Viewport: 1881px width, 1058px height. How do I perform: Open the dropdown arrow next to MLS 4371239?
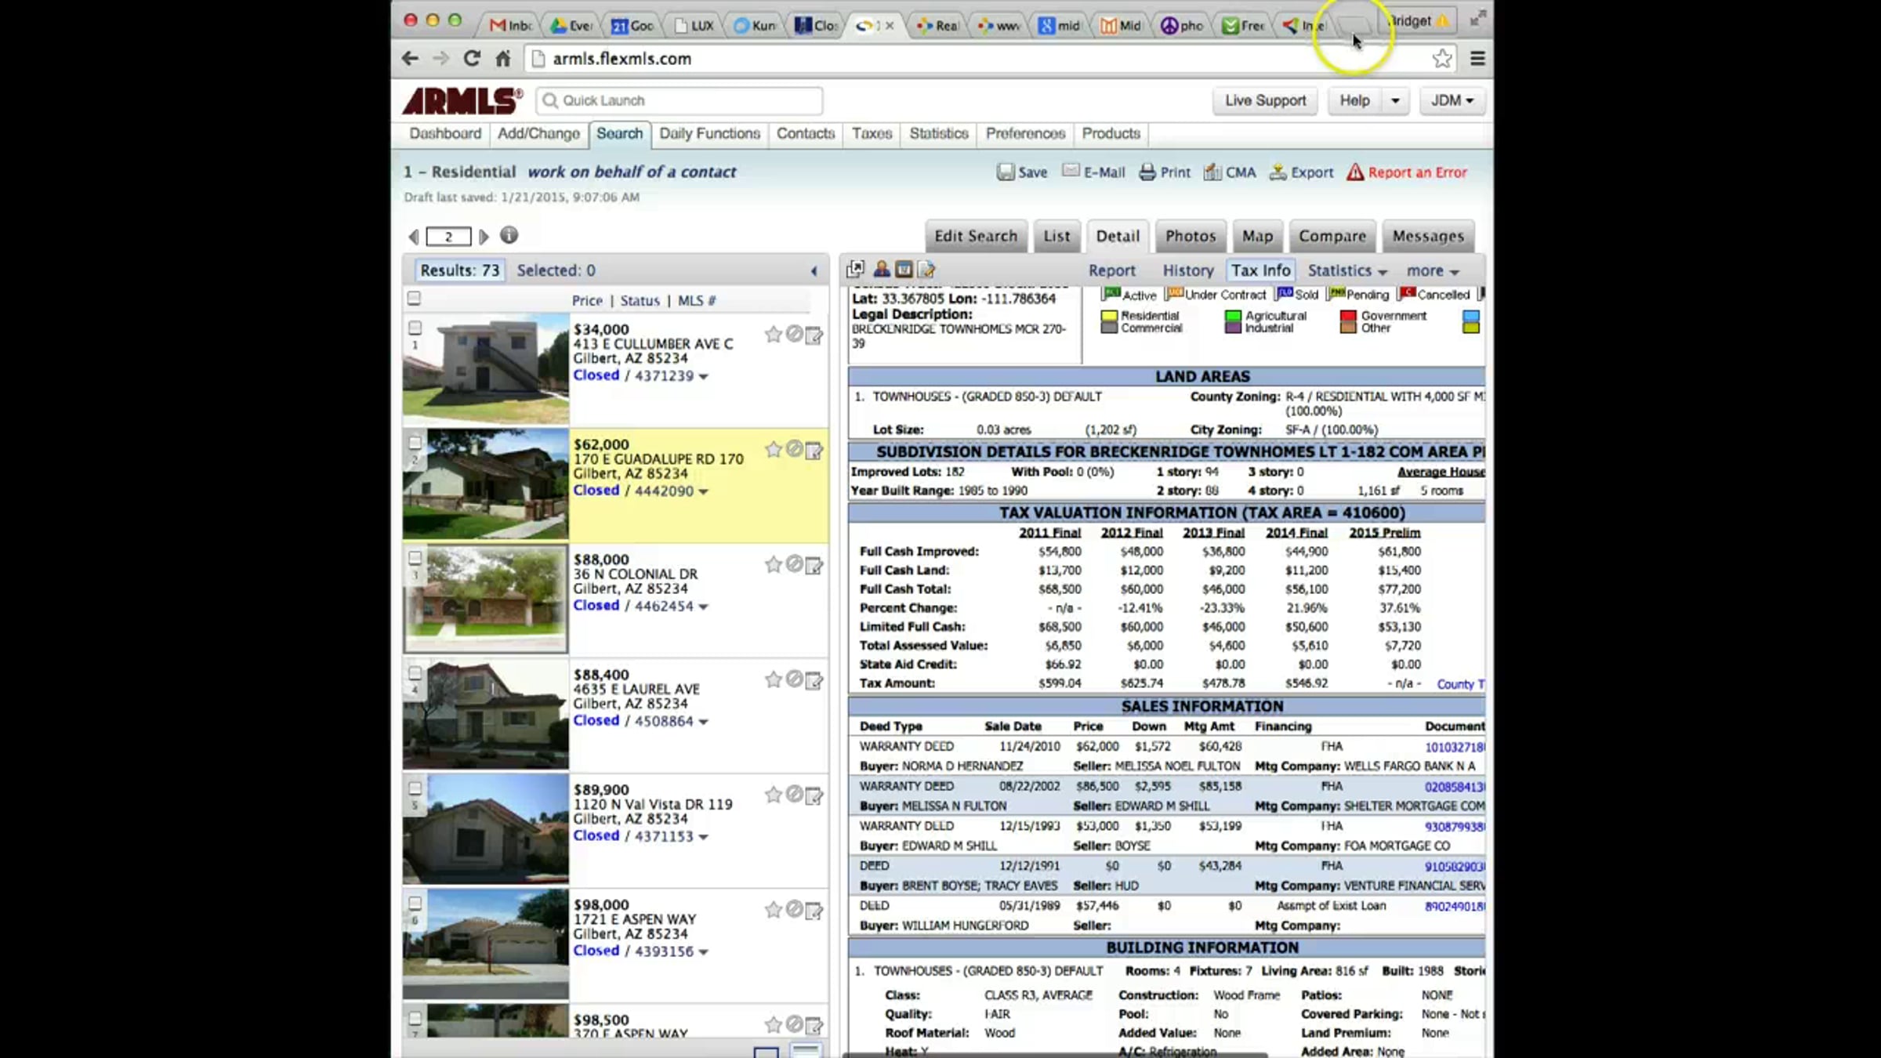coord(703,377)
